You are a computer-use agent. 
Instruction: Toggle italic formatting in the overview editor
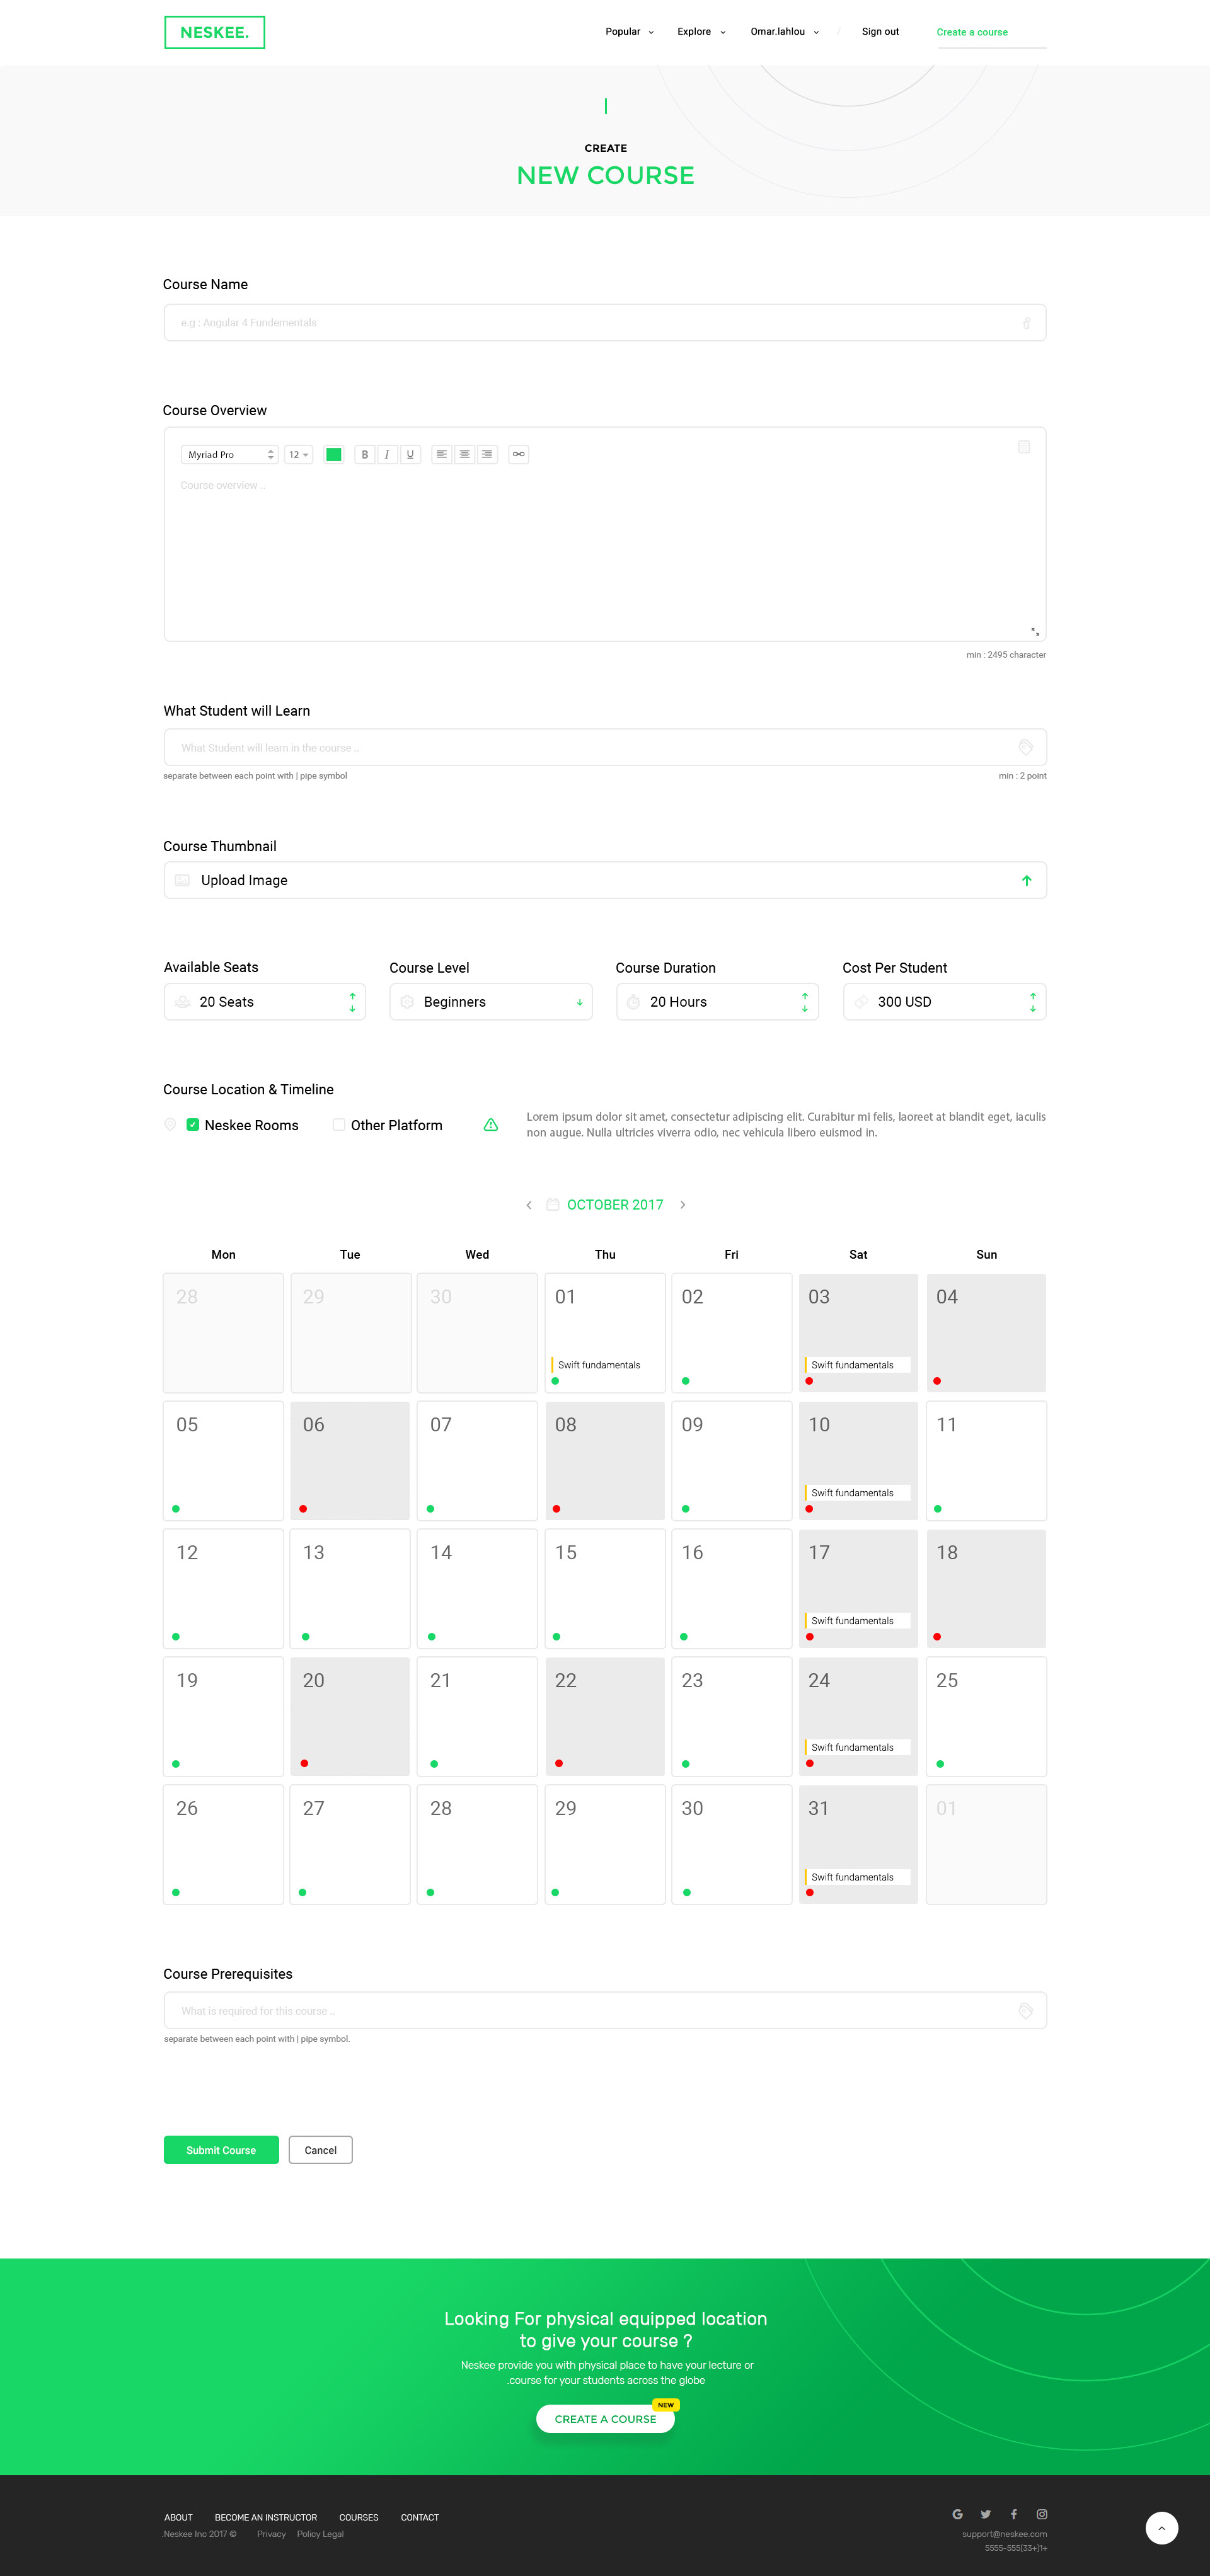pos(387,454)
